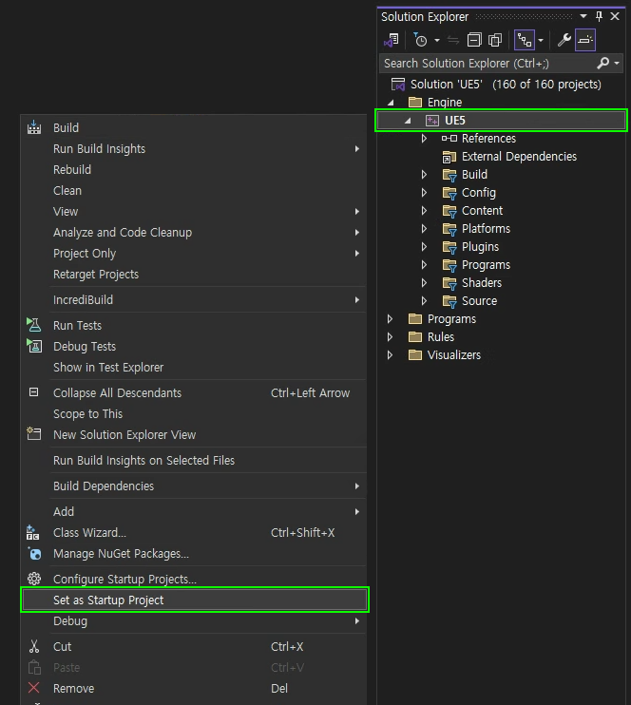Click the Source filter folder icon
Viewport: 631px width, 705px height.
(x=449, y=301)
